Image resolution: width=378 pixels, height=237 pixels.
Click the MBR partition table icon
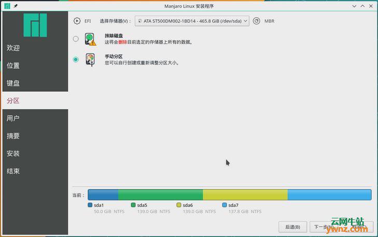pyautogui.click(x=257, y=21)
